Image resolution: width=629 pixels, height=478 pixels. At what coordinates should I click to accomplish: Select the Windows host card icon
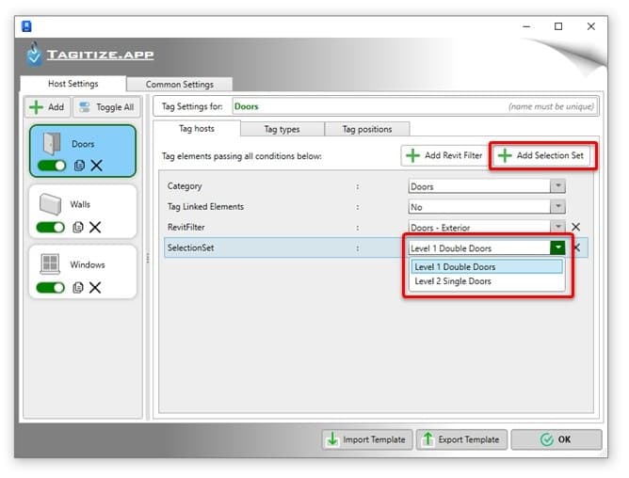pyautogui.click(x=50, y=264)
